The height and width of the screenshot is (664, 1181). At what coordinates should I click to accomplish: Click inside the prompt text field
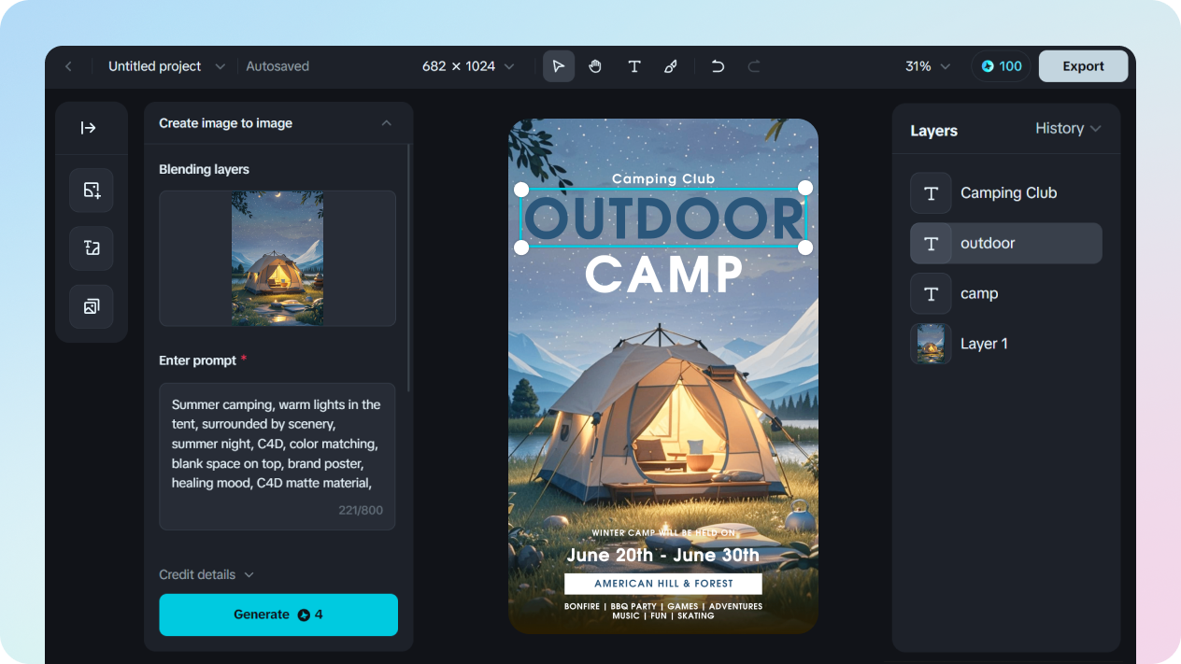(277, 457)
